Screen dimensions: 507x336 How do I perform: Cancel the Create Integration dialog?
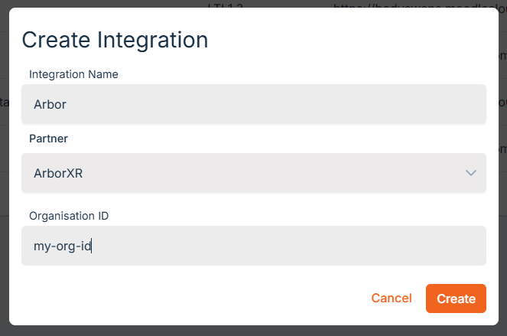pos(392,298)
